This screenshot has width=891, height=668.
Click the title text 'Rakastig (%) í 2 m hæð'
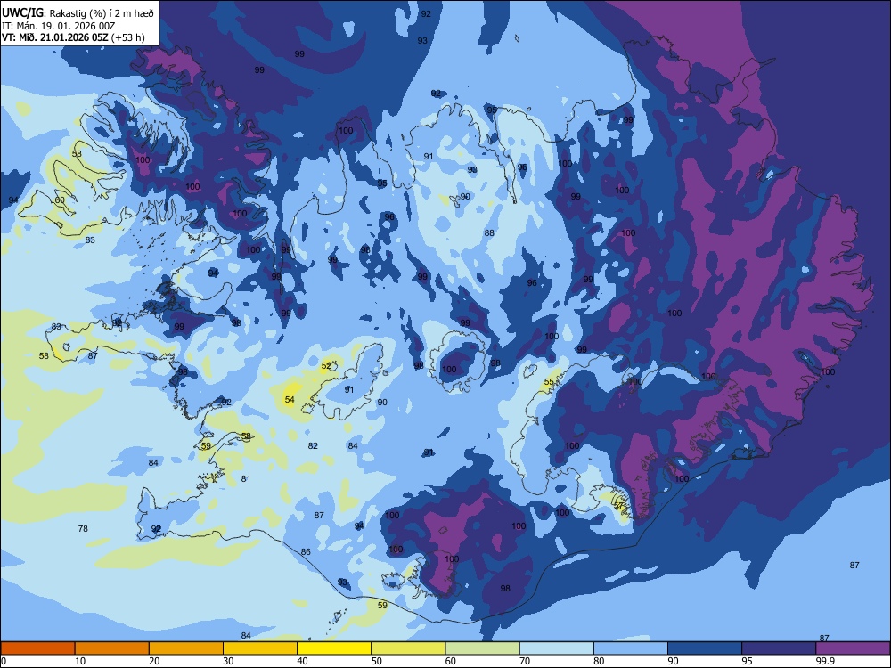102,13
